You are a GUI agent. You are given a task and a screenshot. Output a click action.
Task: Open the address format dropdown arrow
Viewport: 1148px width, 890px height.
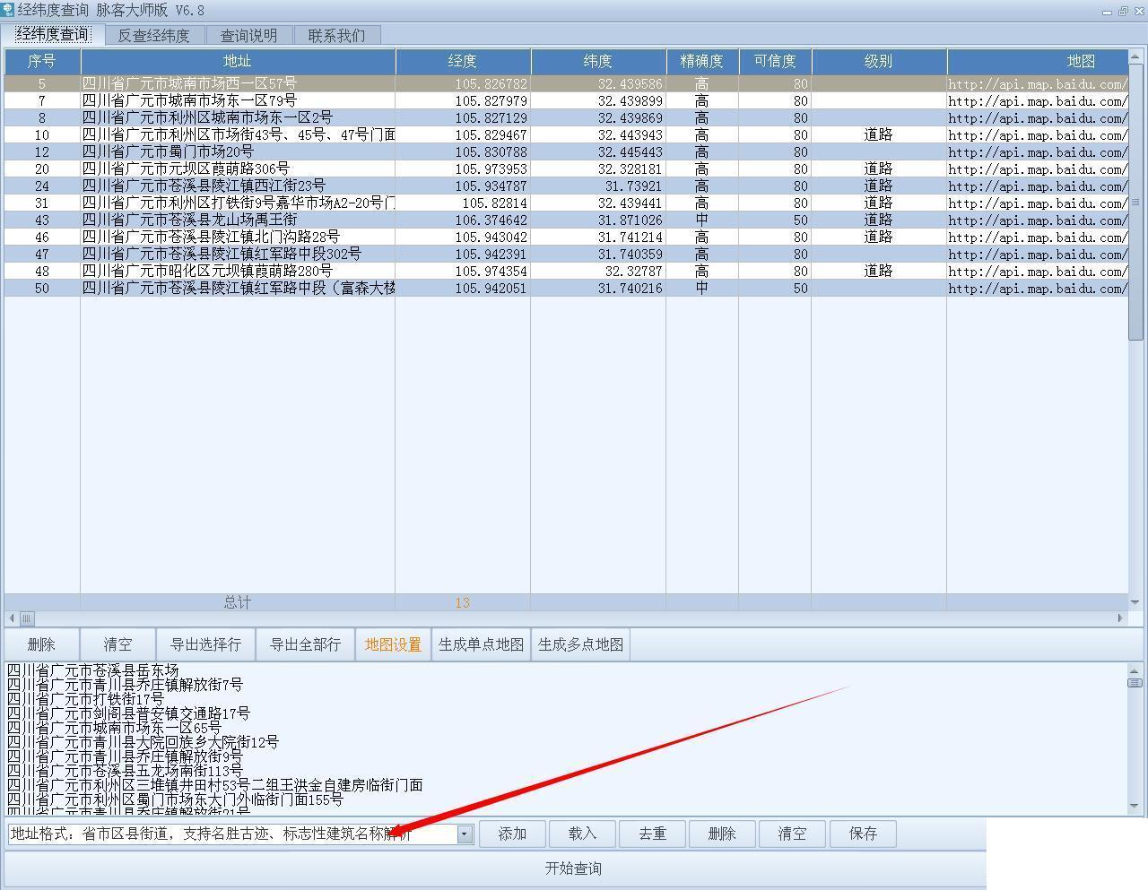465,834
